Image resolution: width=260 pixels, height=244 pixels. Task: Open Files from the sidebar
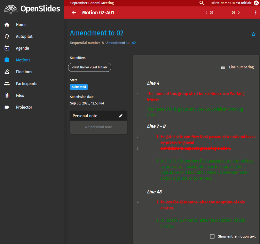pyautogui.click(x=20, y=95)
